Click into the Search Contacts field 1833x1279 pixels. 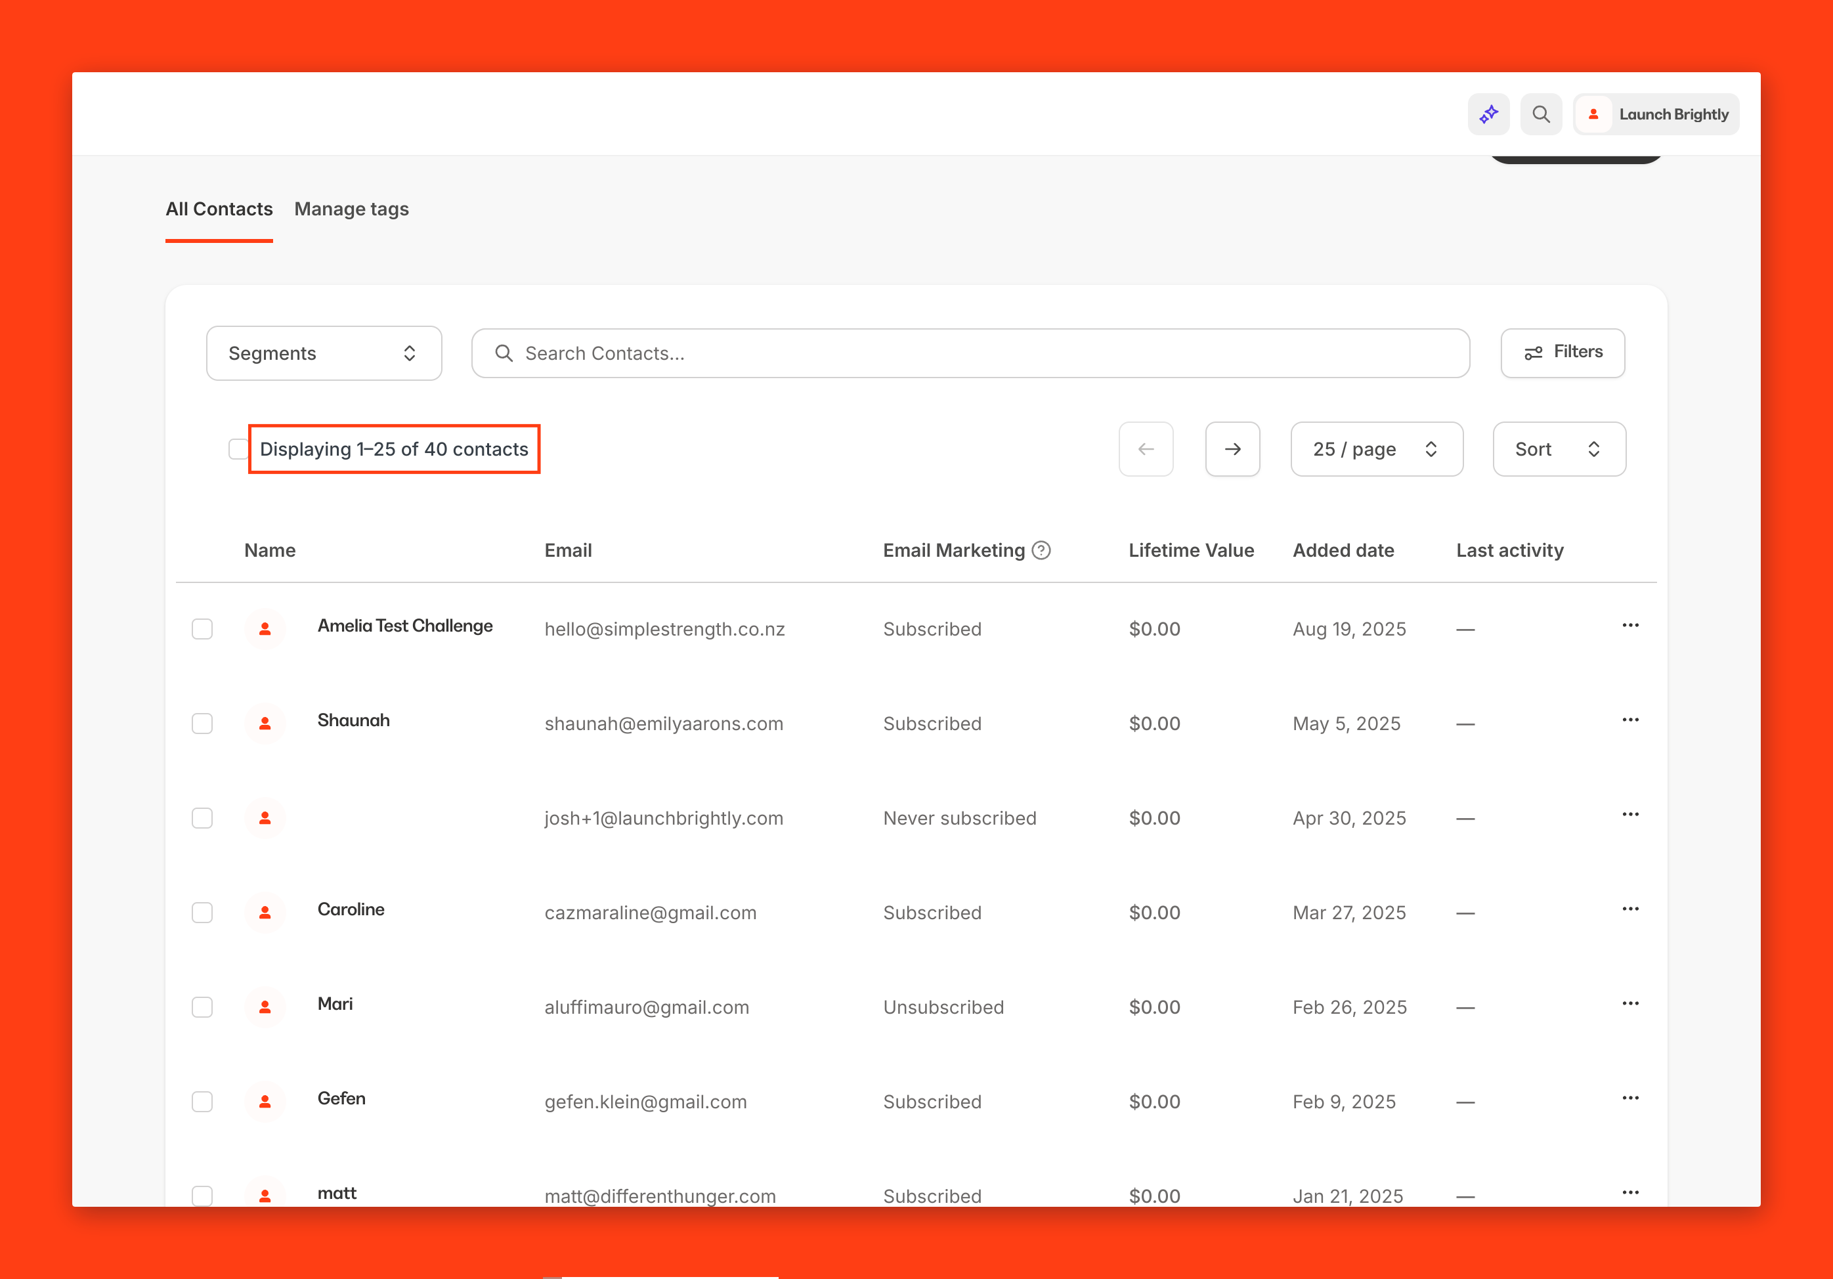(969, 353)
